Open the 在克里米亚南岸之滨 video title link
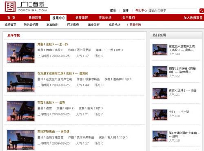204x151 pixels. [x=63, y=73]
